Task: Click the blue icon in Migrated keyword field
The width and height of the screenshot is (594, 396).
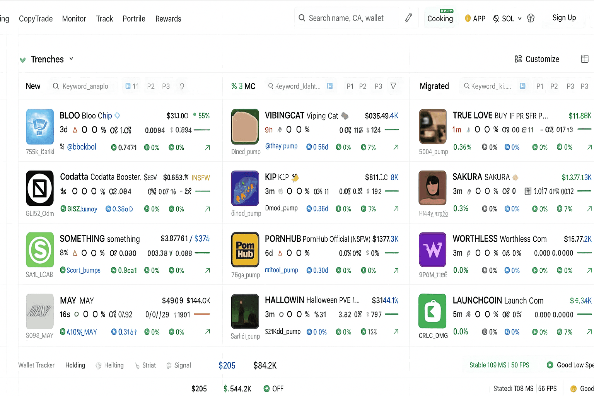Action: [522, 86]
